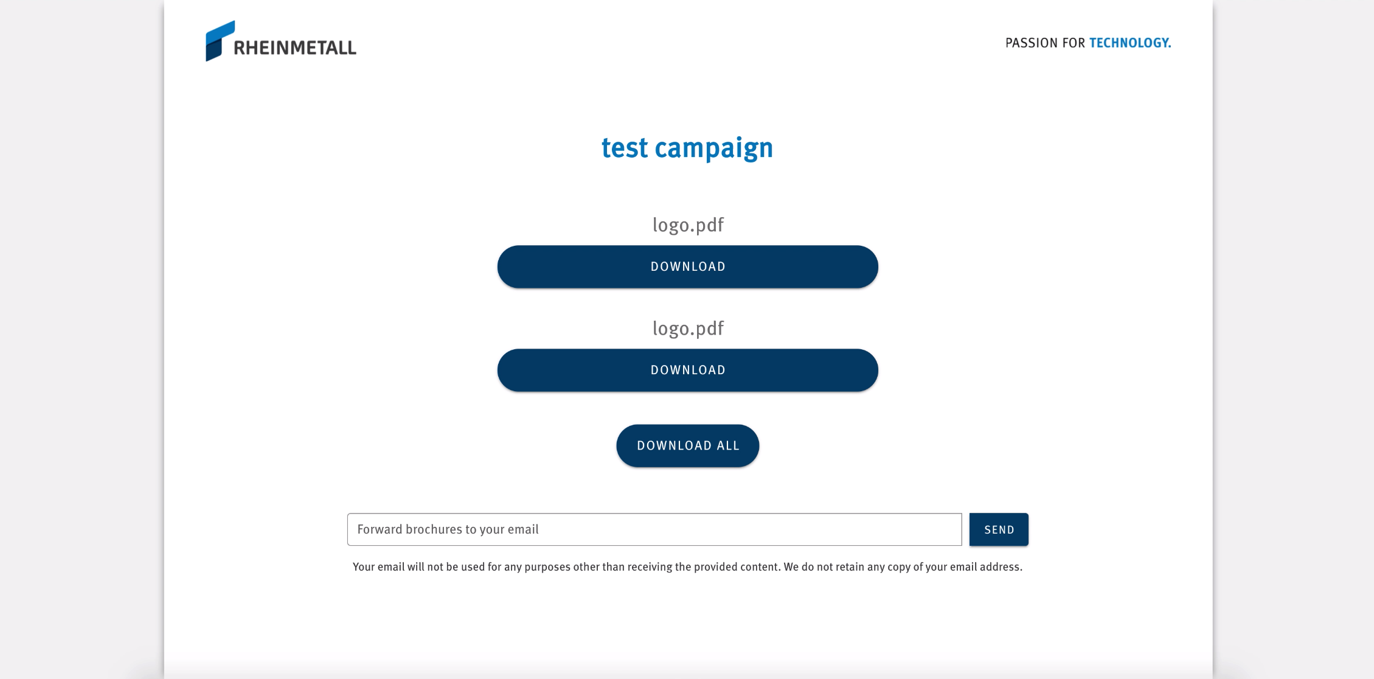Image resolution: width=1374 pixels, height=679 pixels.
Task: Click the word "campaign" in the title
Action: [x=713, y=148]
